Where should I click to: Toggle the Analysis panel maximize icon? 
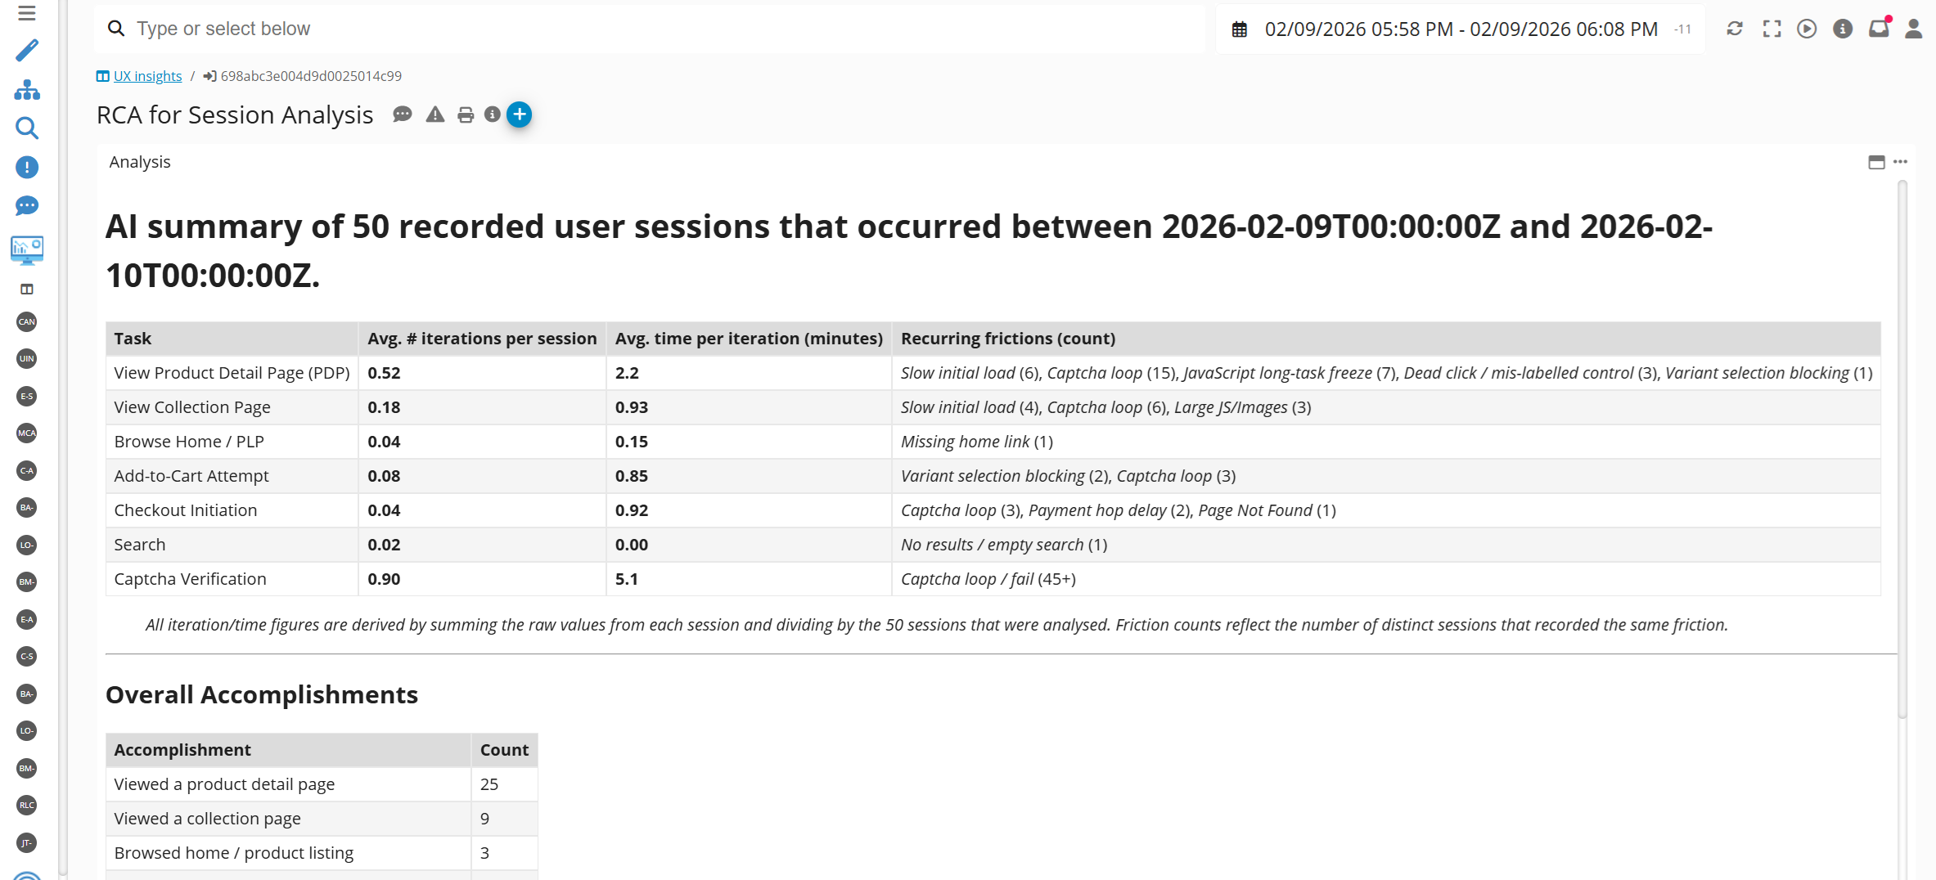click(1876, 162)
